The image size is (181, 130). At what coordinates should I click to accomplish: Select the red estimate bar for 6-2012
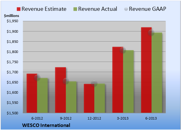32,93
